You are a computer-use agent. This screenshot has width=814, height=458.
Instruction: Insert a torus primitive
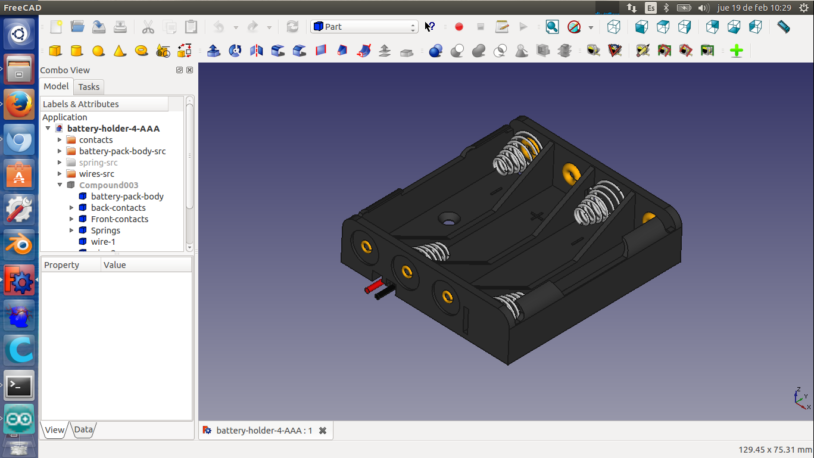click(141, 51)
